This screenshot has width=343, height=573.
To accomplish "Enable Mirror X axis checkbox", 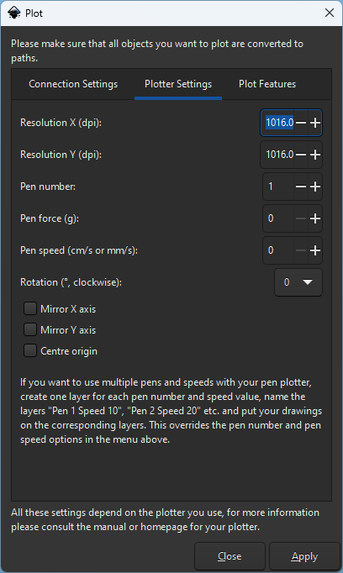I will (30, 308).
